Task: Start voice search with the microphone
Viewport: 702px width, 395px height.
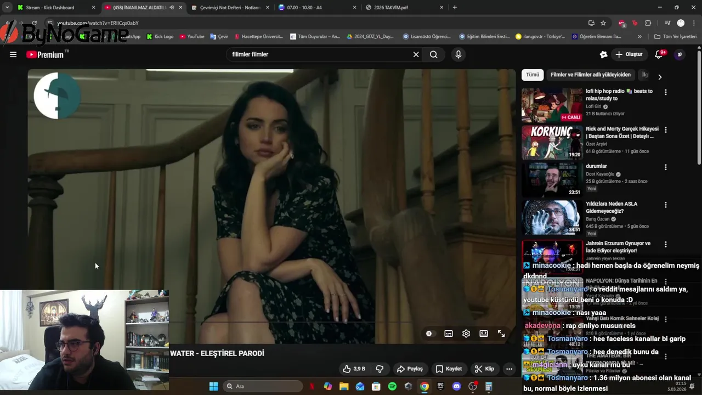Action: (458, 54)
